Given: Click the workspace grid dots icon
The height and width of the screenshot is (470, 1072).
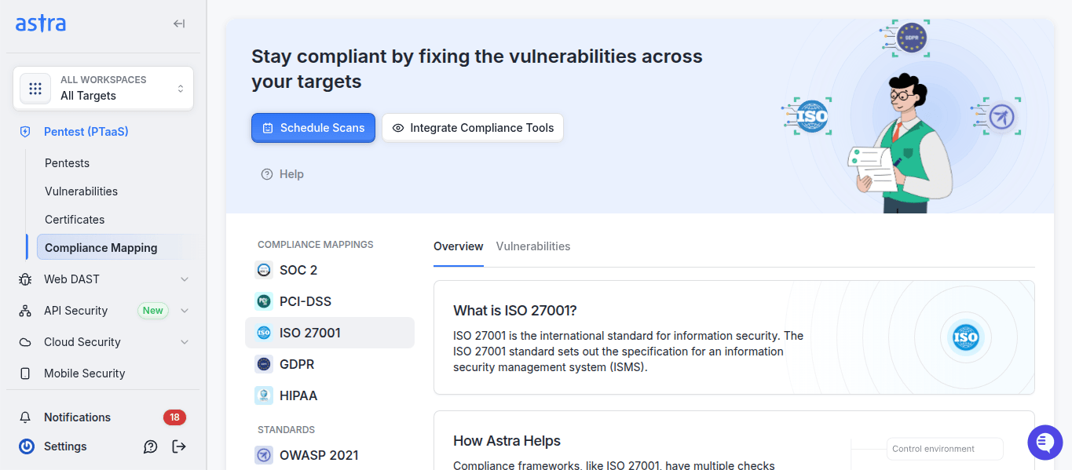Looking at the screenshot, I should point(35,88).
